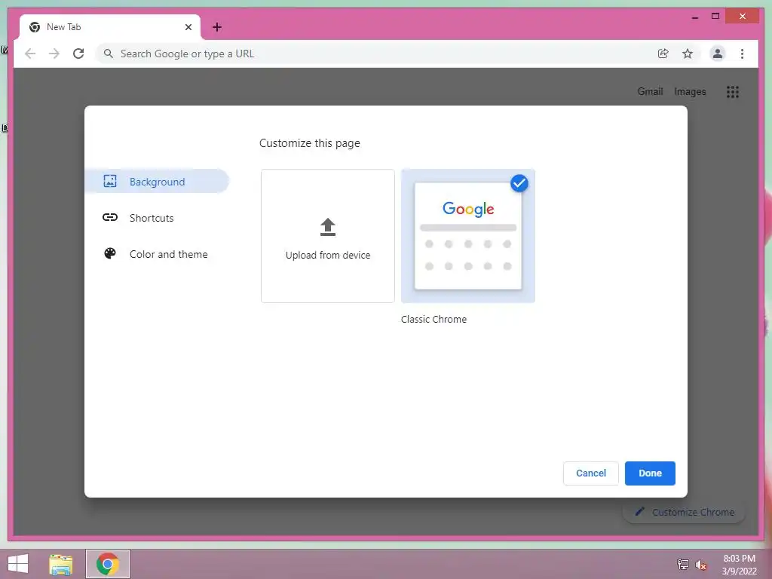The width and height of the screenshot is (772, 579).
Task: Click the search magnifier icon in address bar
Action: point(109,54)
